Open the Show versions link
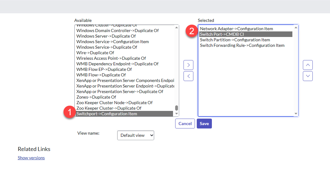The image size is (330, 179). (31, 158)
